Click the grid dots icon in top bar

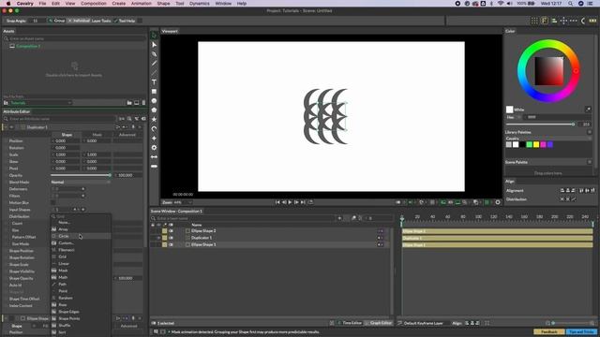534,21
